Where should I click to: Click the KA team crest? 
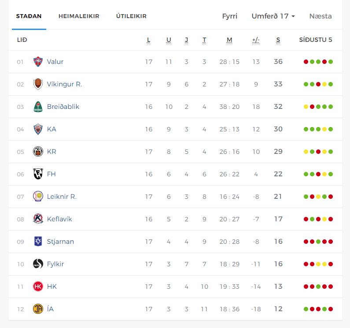[38, 129]
